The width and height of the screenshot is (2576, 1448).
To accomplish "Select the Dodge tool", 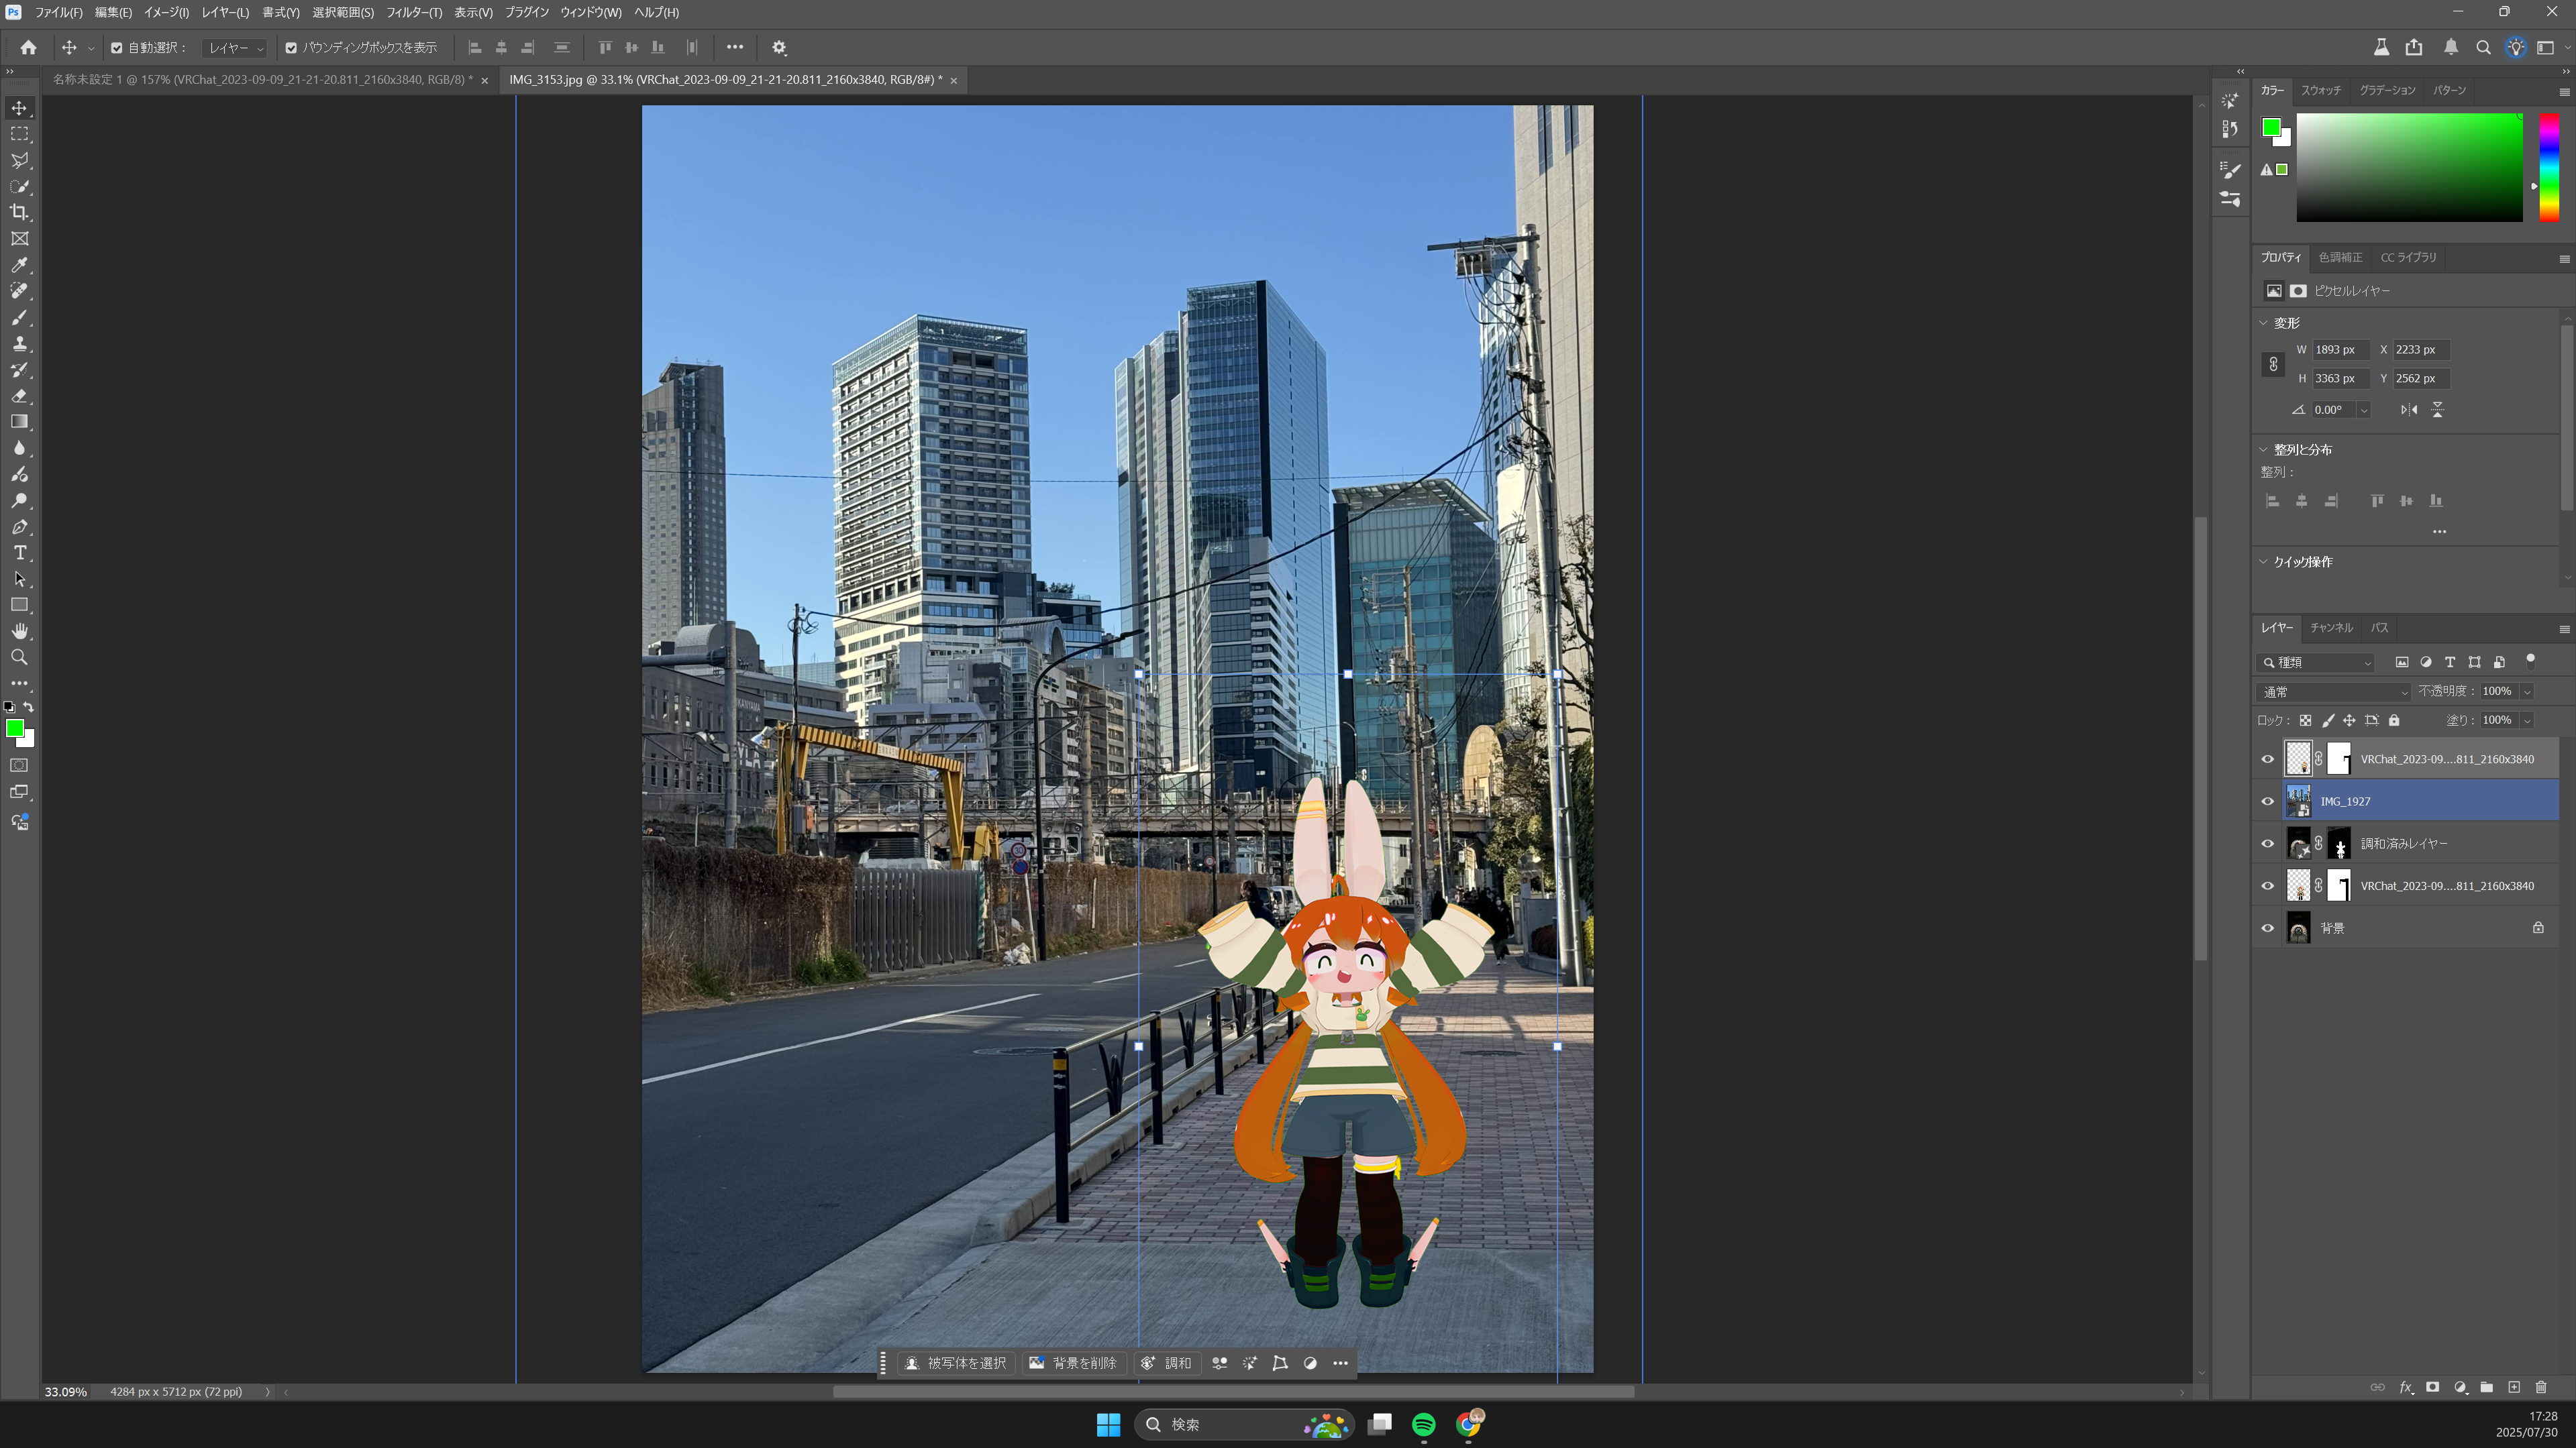I will tap(19, 500).
